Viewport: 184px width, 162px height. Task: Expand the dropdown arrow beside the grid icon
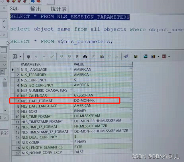click(21, 57)
